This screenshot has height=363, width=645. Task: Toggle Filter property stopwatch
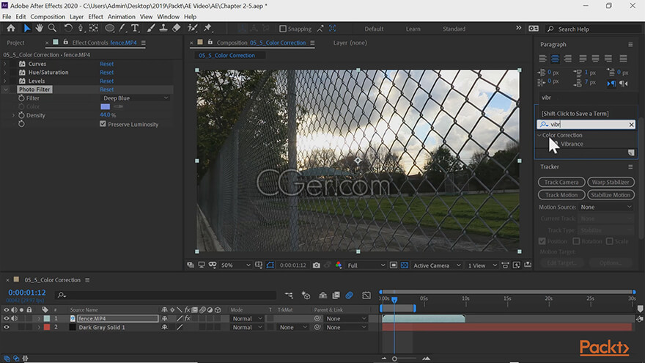(21, 98)
